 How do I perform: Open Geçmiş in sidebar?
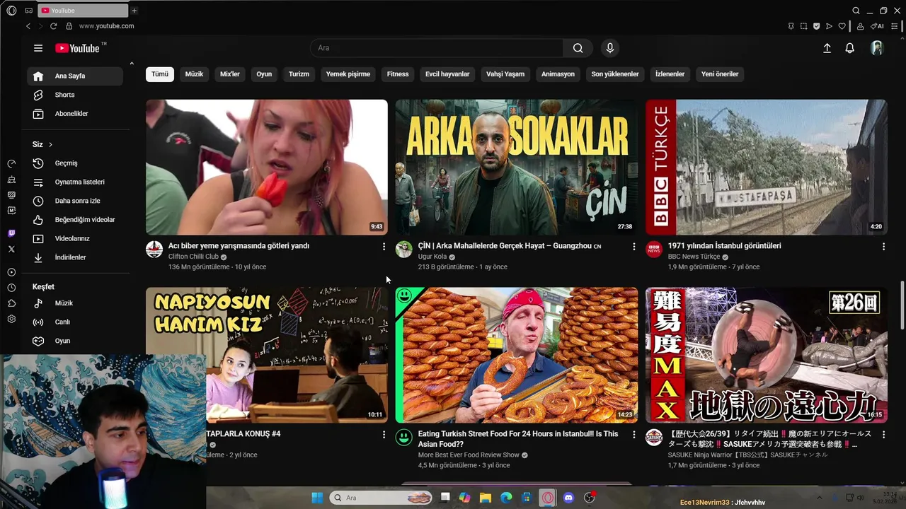[75, 163]
